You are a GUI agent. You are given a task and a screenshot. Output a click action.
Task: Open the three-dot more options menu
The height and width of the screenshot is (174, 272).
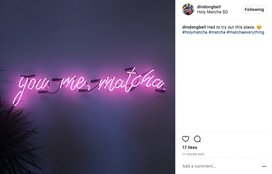pyautogui.click(x=264, y=166)
